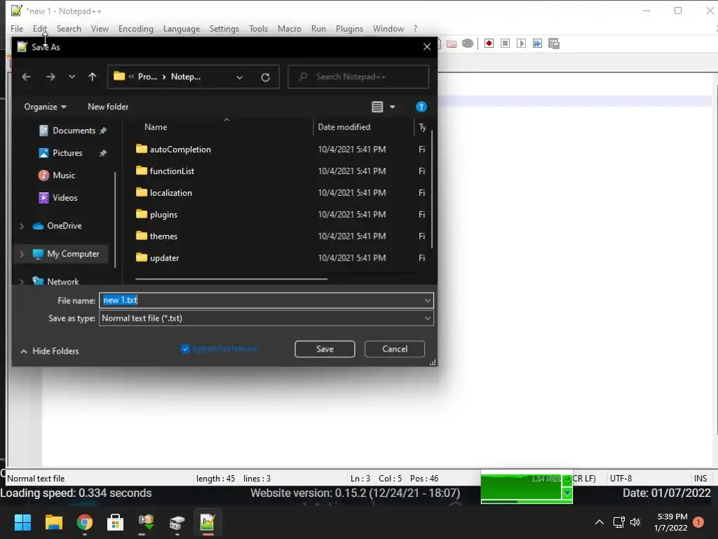Show hidden tray icons chevron

pos(599,522)
